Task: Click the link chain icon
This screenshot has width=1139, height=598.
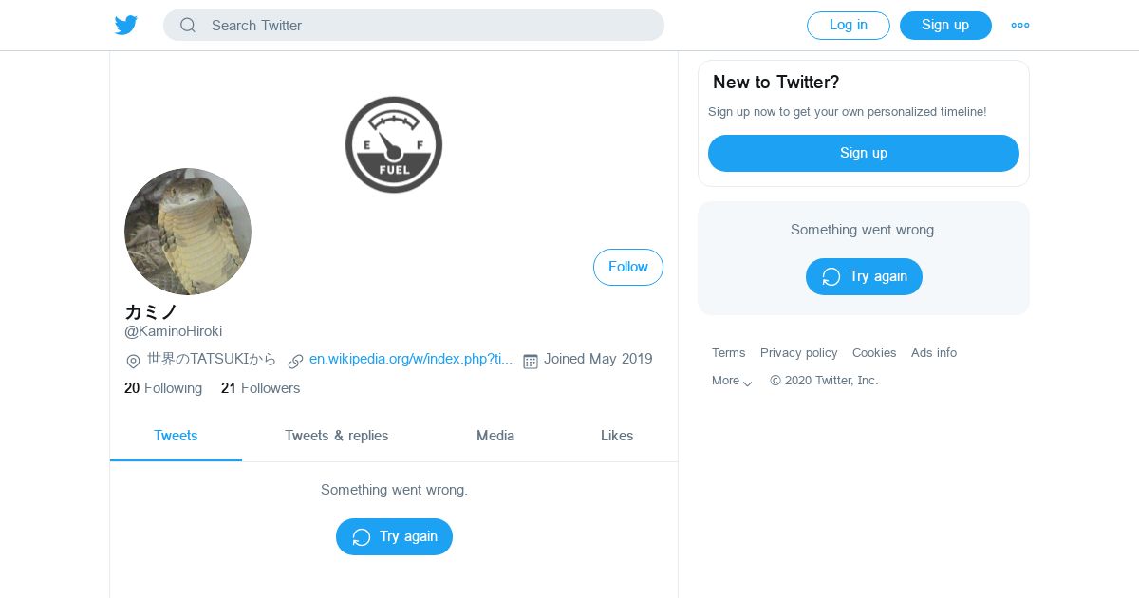Action: click(x=295, y=361)
